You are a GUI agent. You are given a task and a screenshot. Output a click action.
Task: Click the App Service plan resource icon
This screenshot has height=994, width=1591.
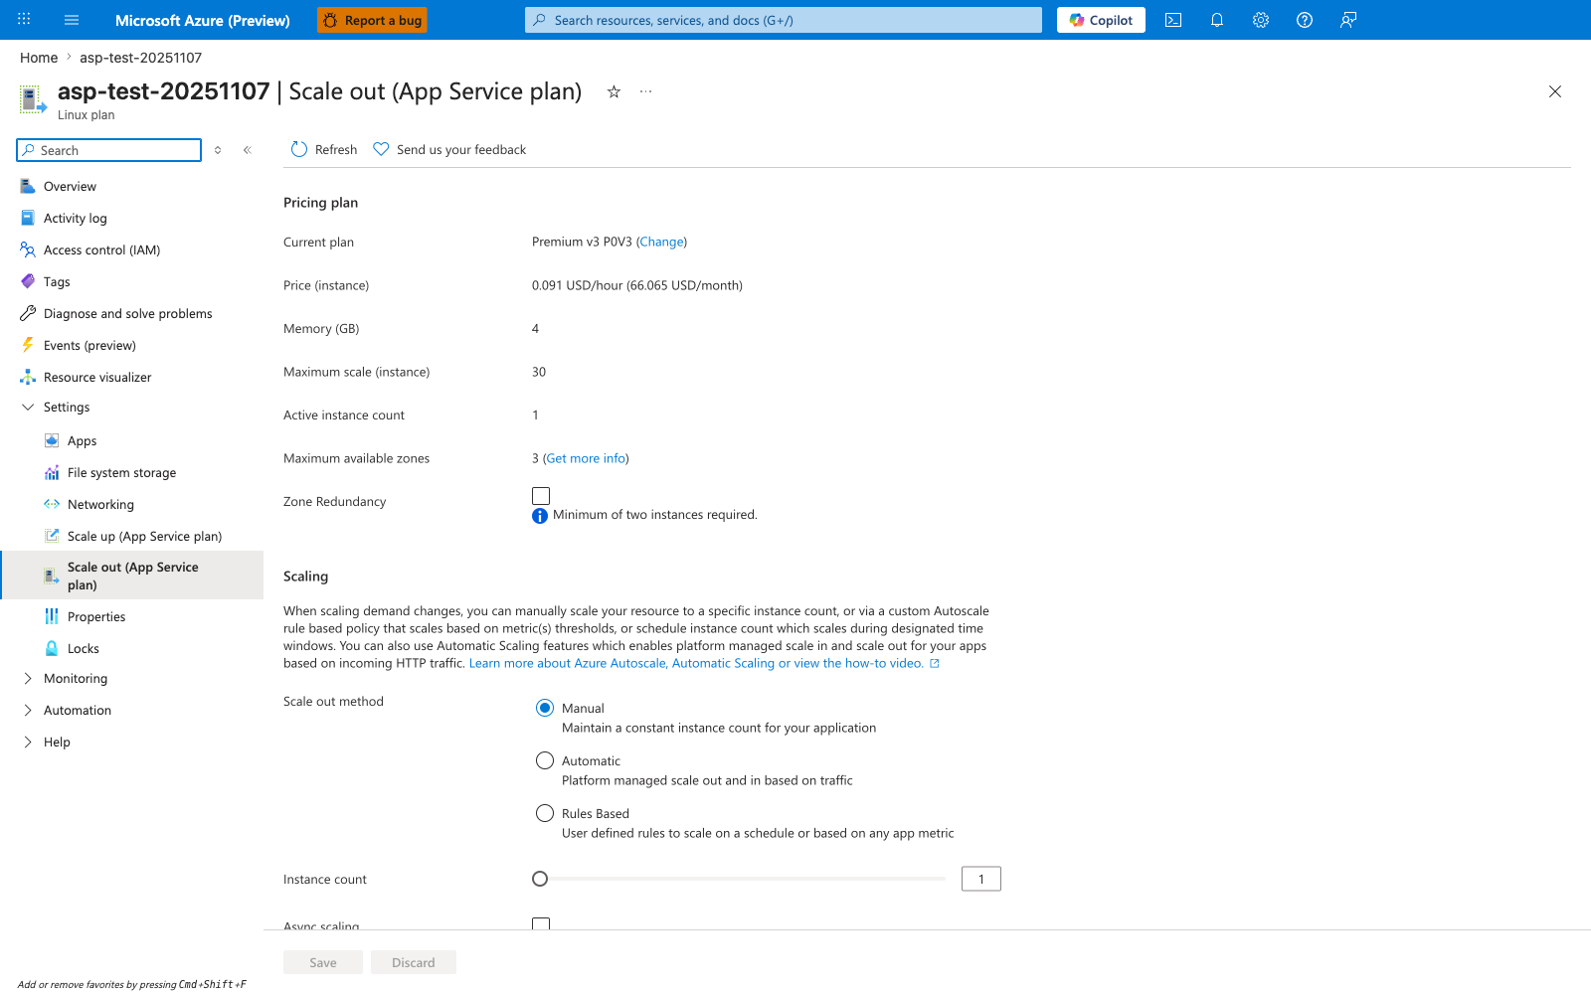33,99
